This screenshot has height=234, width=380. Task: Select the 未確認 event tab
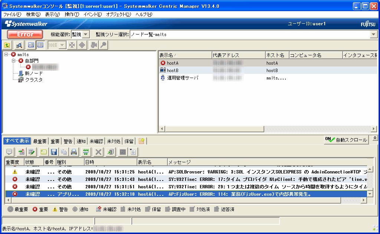(x=96, y=141)
